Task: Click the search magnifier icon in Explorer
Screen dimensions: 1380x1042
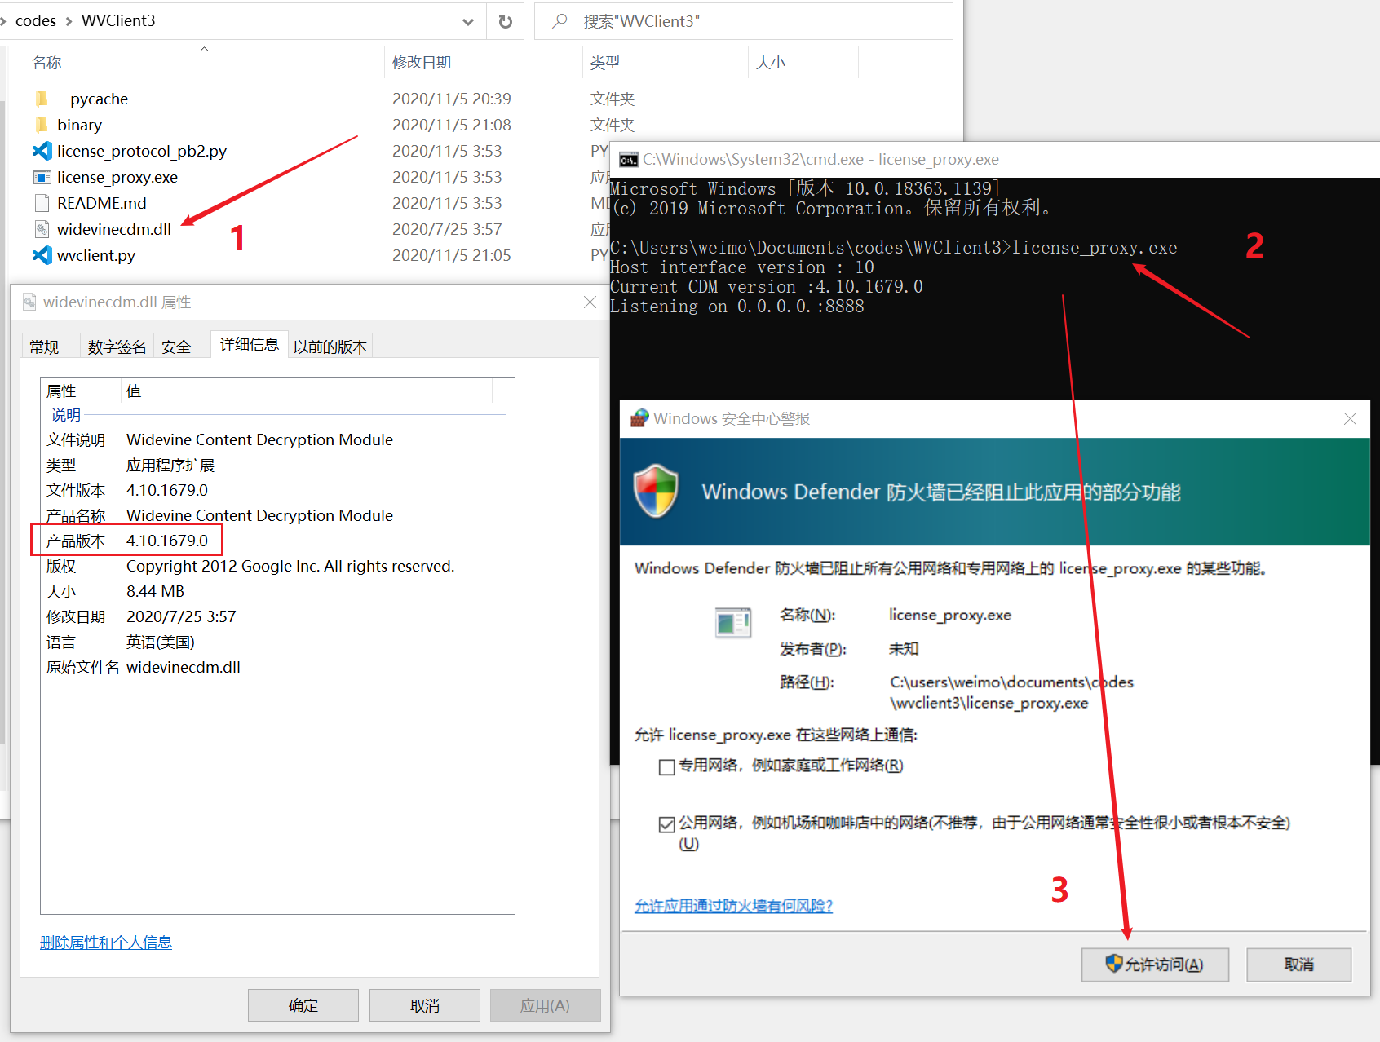Action: [560, 21]
